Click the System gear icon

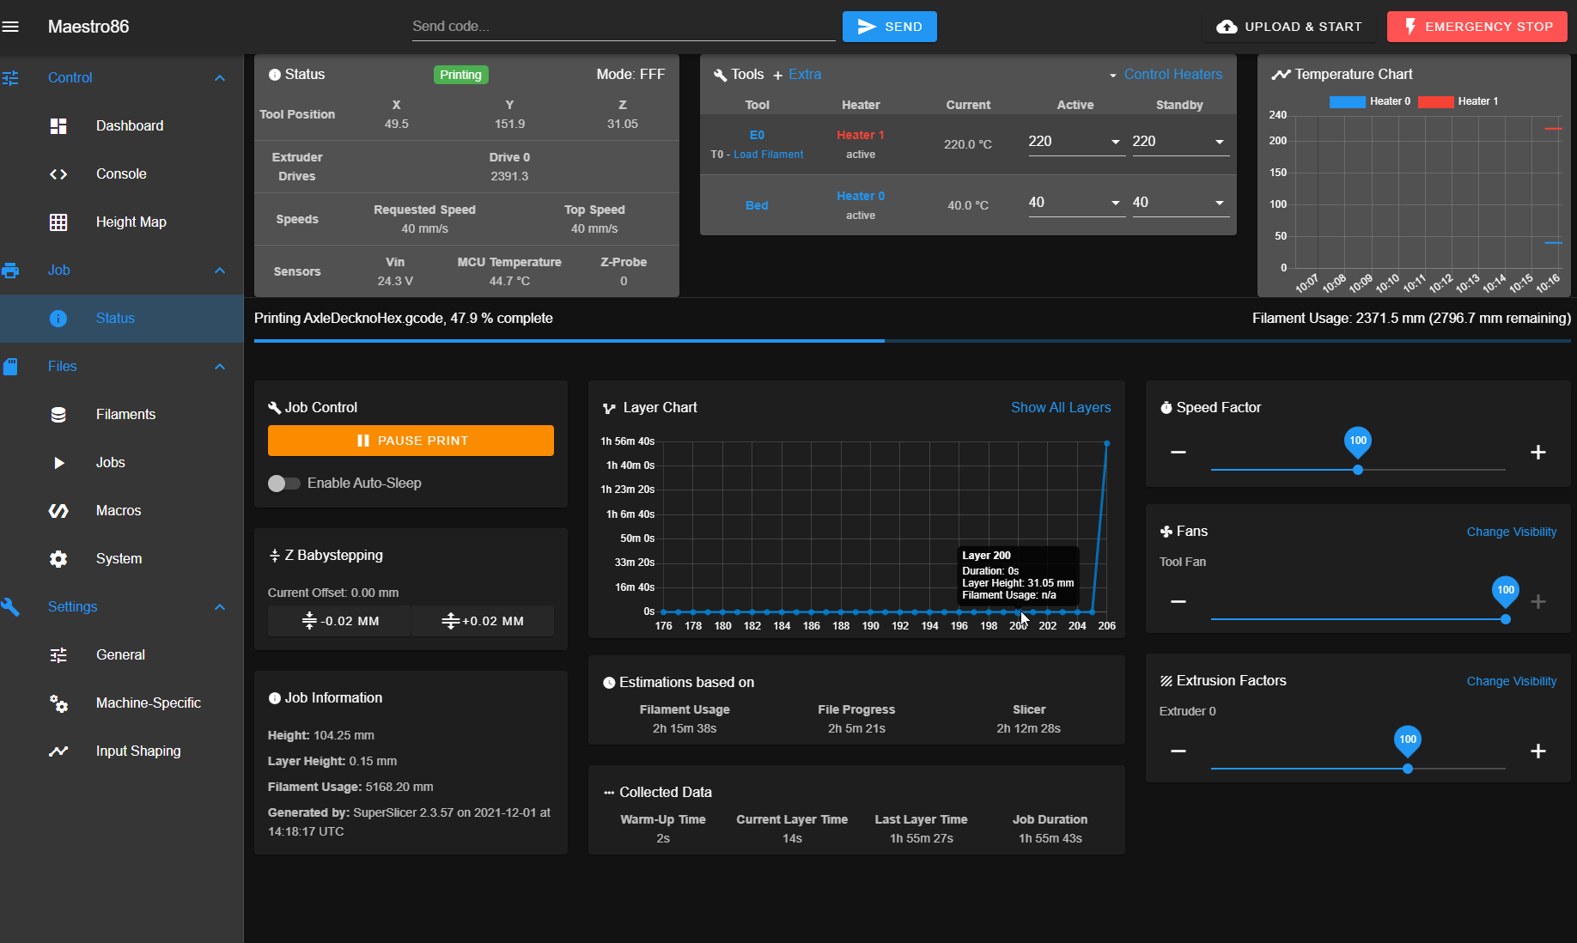point(58,559)
